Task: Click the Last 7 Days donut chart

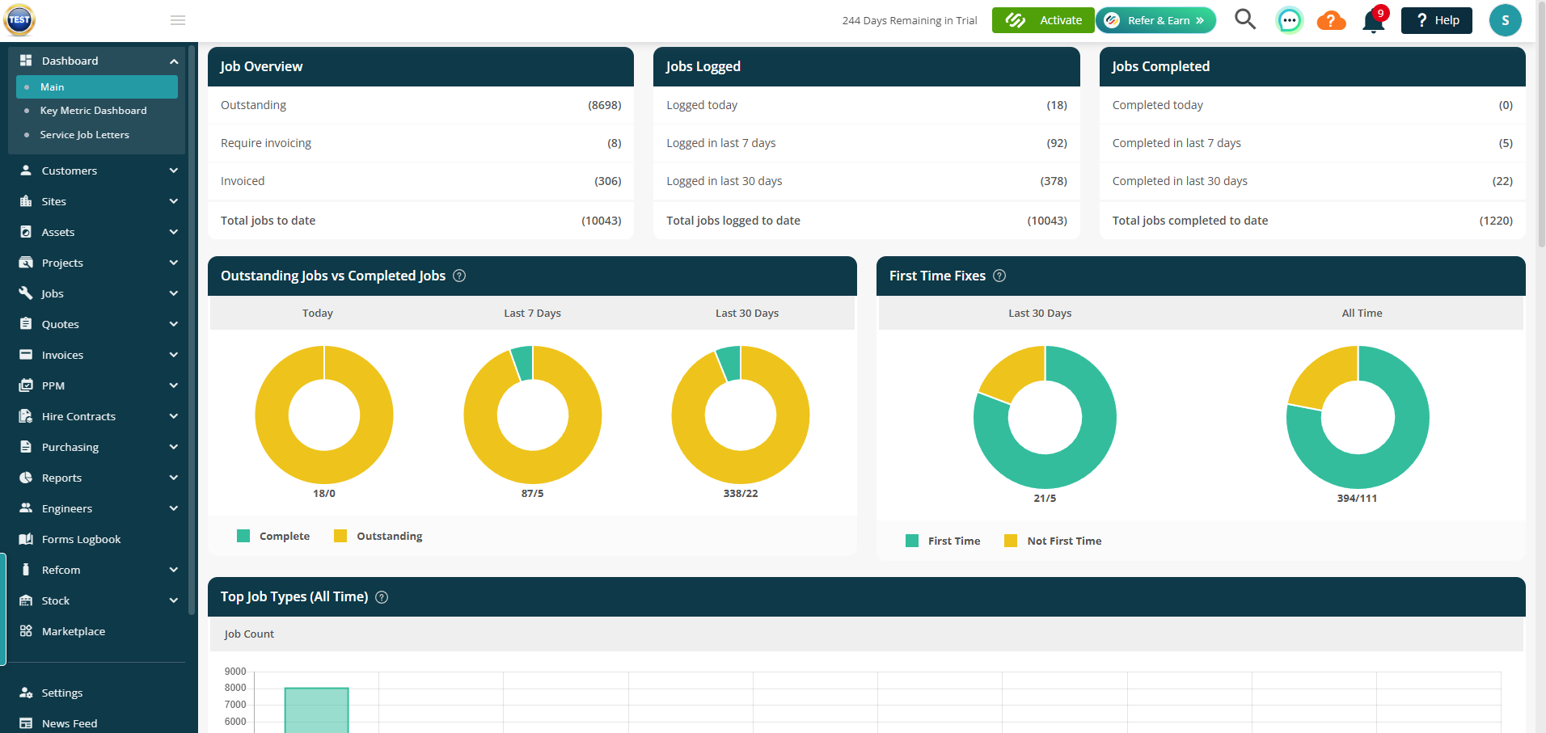Action: click(x=533, y=415)
